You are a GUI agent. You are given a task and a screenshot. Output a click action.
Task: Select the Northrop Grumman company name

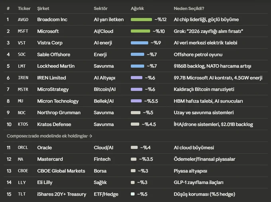pos(59,113)
